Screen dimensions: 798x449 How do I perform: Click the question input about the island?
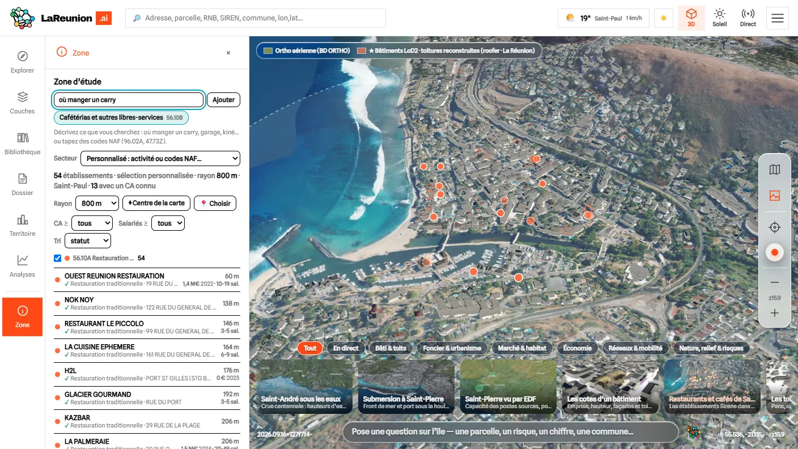click(510, 432)
